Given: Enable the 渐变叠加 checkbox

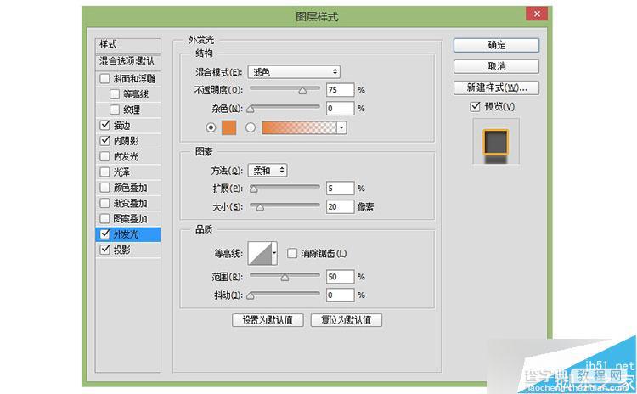Looking at the screenshot, I should (x=104, y=203).
